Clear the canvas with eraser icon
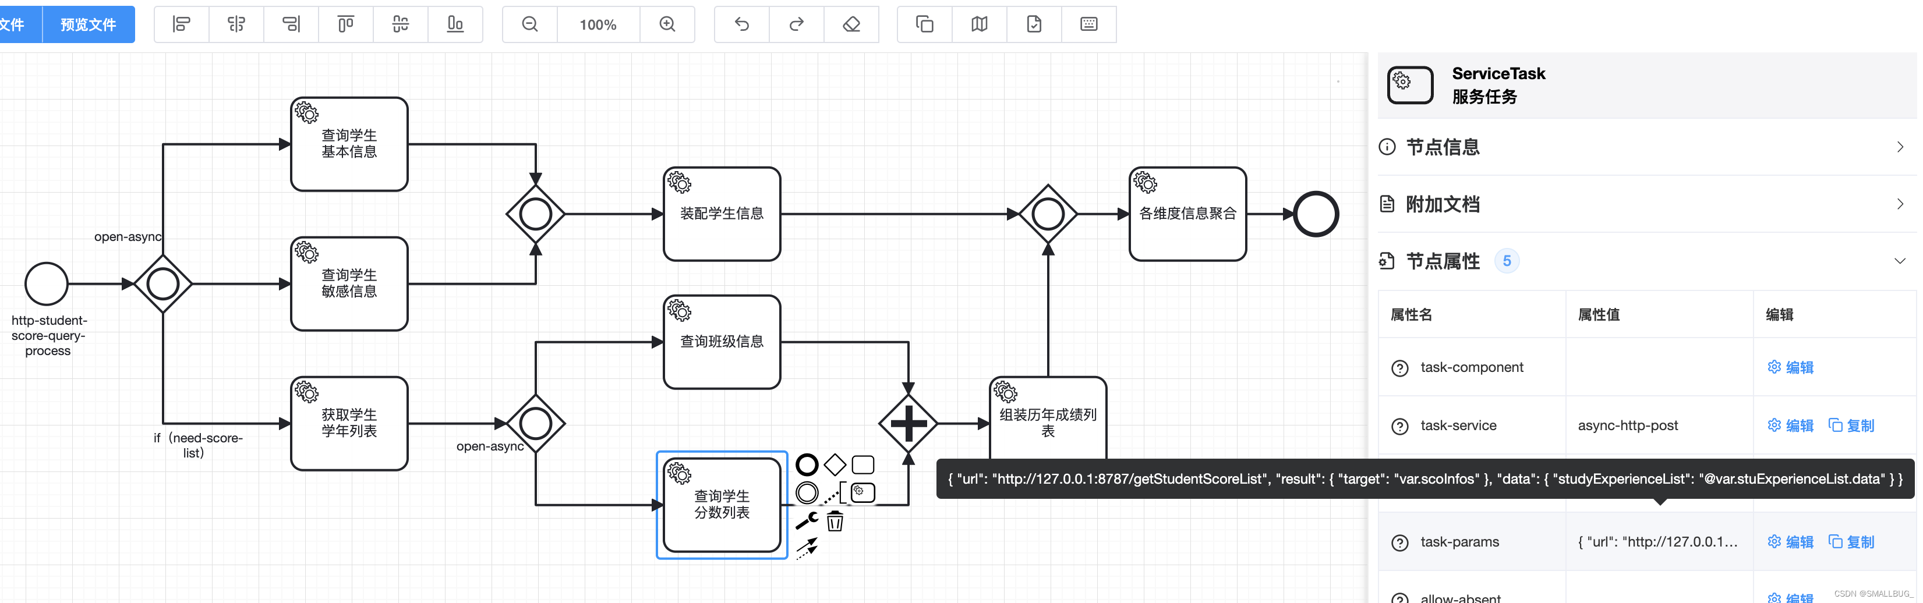 (851, 24)
